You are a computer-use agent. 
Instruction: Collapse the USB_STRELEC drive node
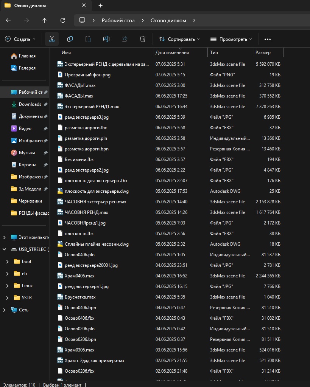[4, 249]
